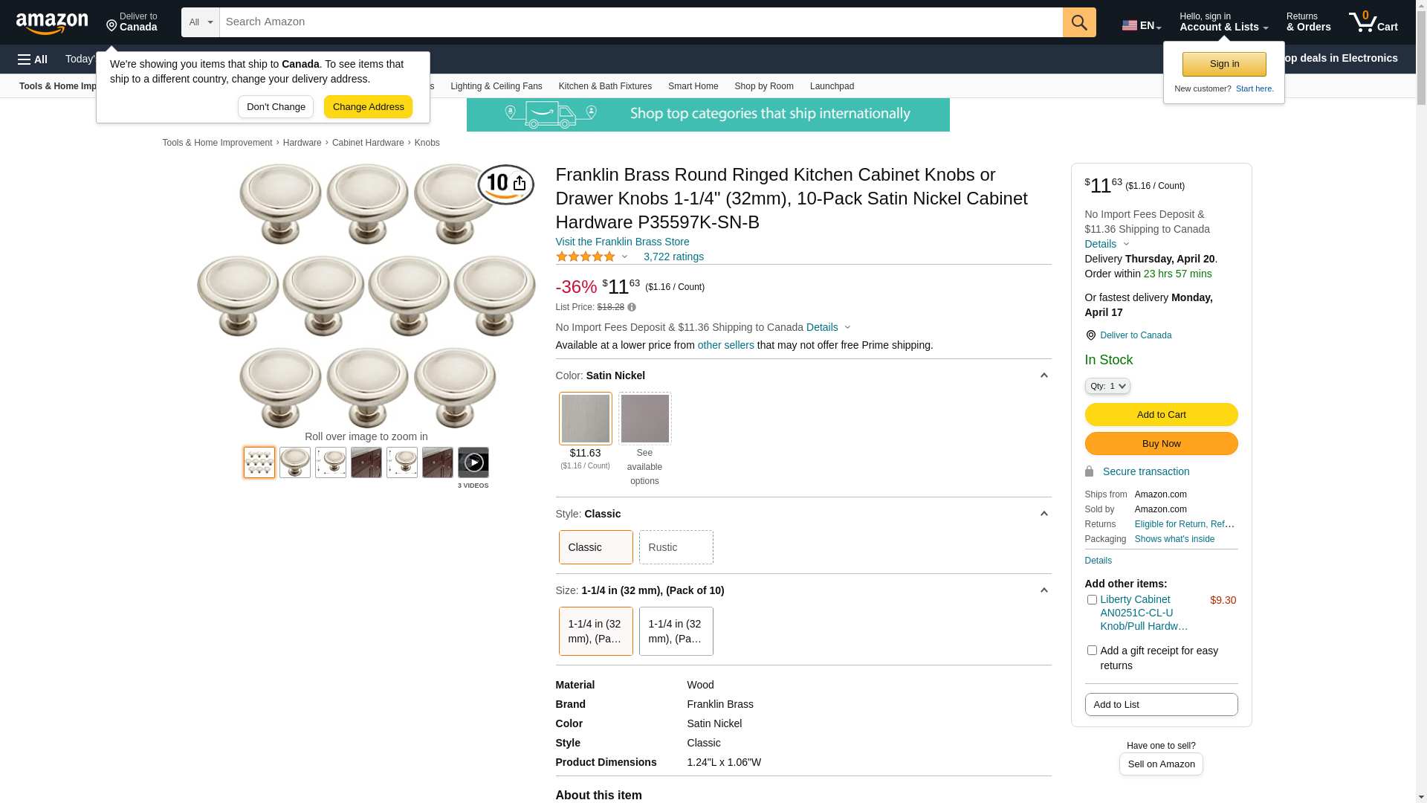The image size is (1427, 803).
Task: Click the search magnifier button
Action: (x=1079, y=22)
